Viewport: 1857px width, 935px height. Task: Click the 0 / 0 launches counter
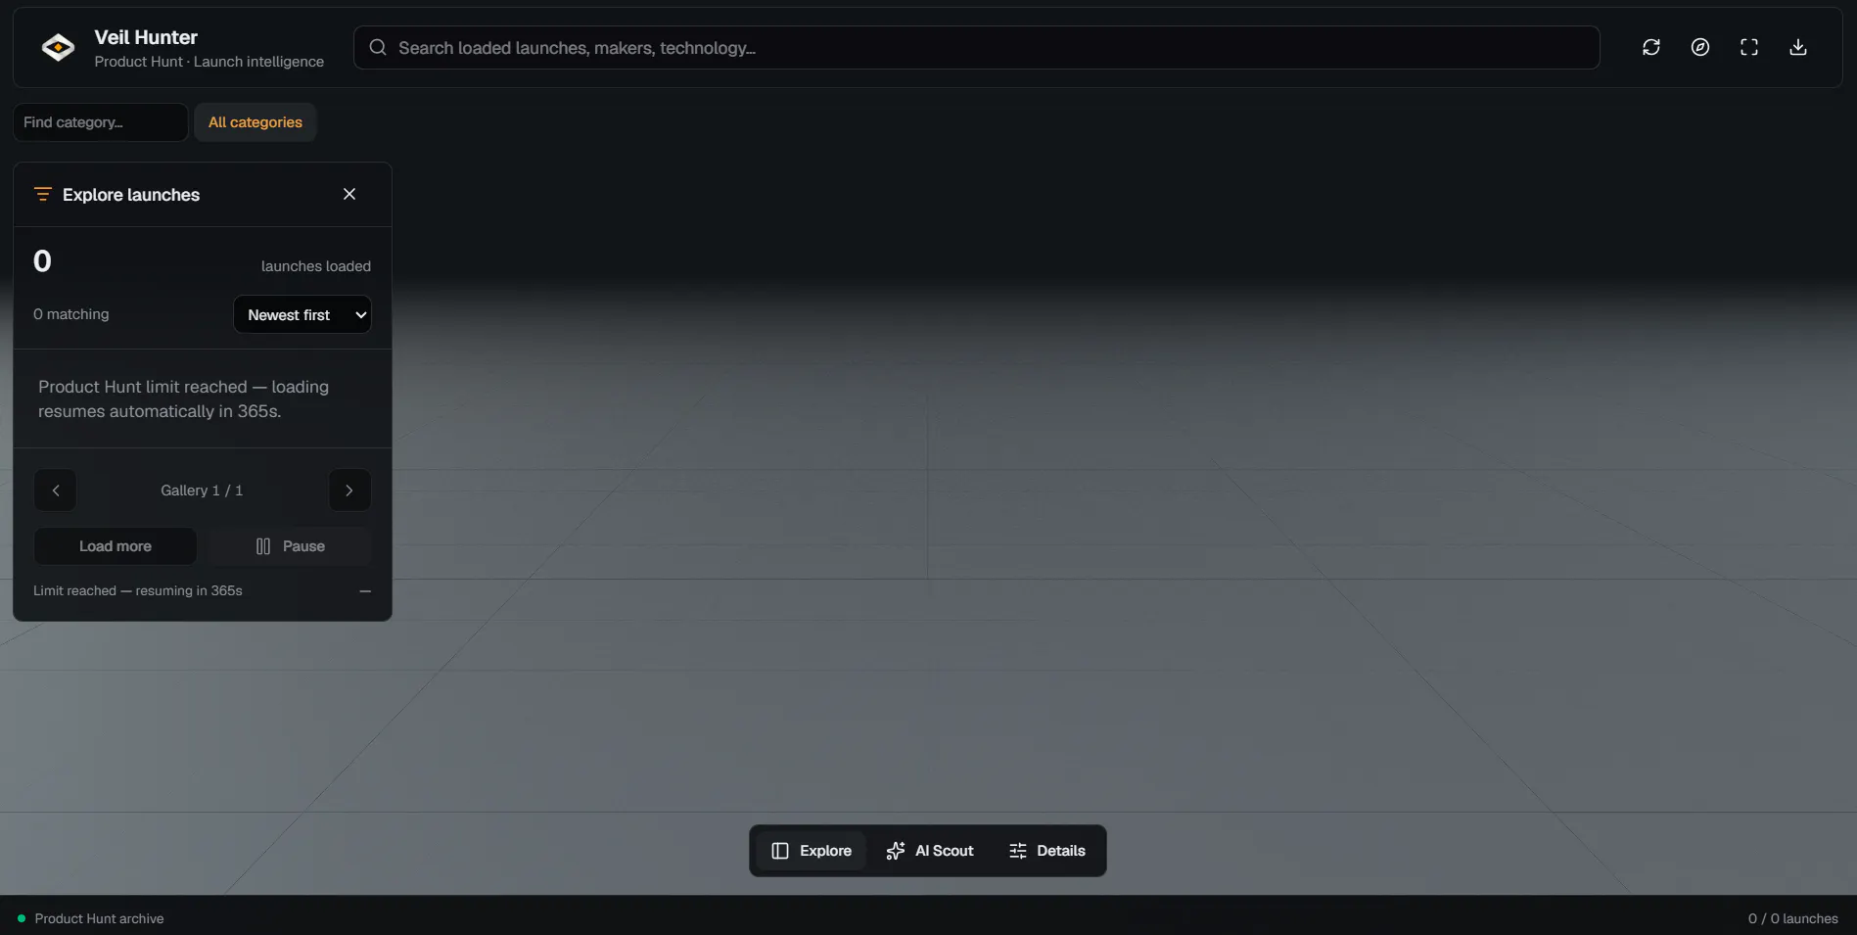(1793, 918)
